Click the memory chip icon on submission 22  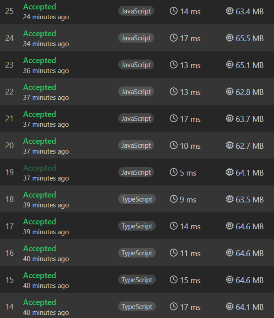click(x=230, y=91)
